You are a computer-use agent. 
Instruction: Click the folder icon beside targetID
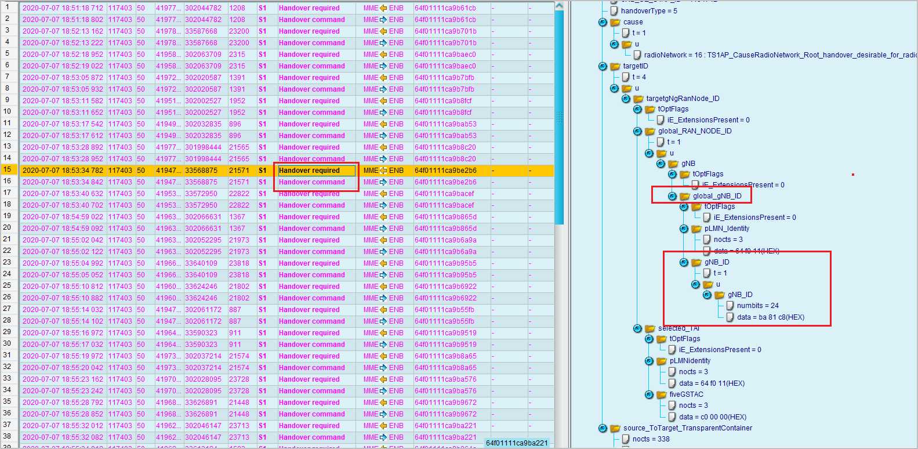coord(615,66)
